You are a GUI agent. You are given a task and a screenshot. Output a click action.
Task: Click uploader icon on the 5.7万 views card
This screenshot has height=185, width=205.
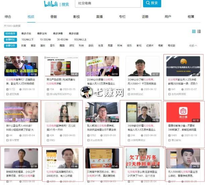coord(7,94)
